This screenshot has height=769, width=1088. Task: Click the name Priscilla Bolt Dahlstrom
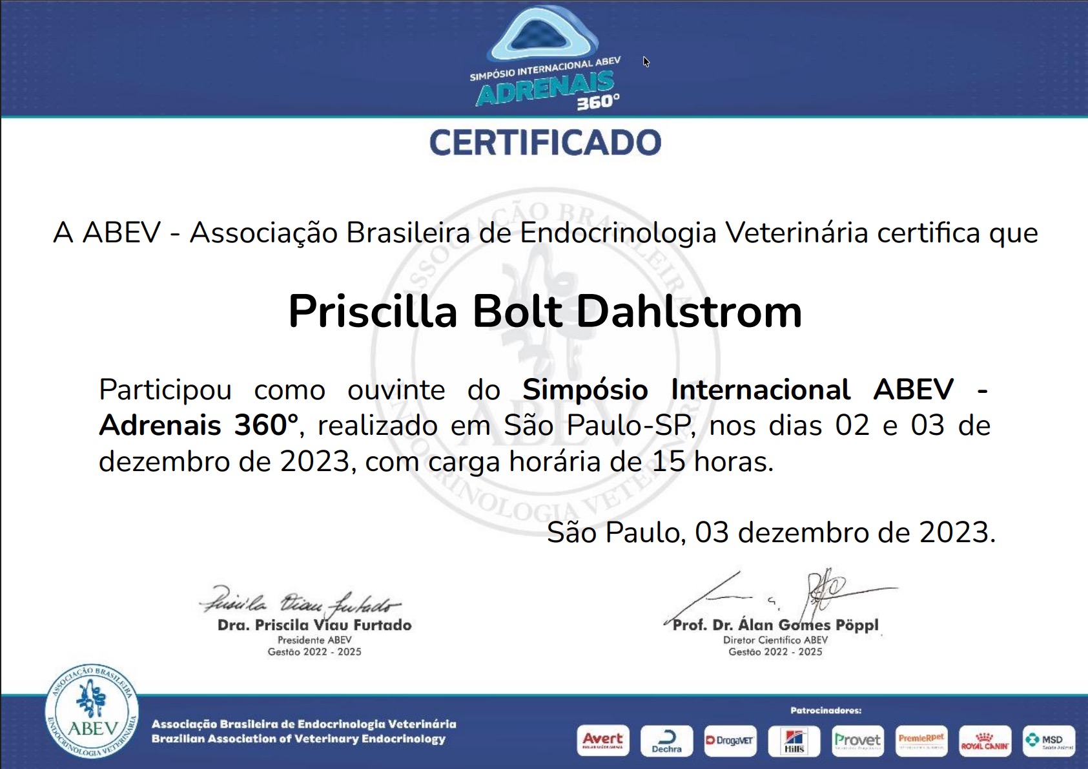tap(545, 312)
